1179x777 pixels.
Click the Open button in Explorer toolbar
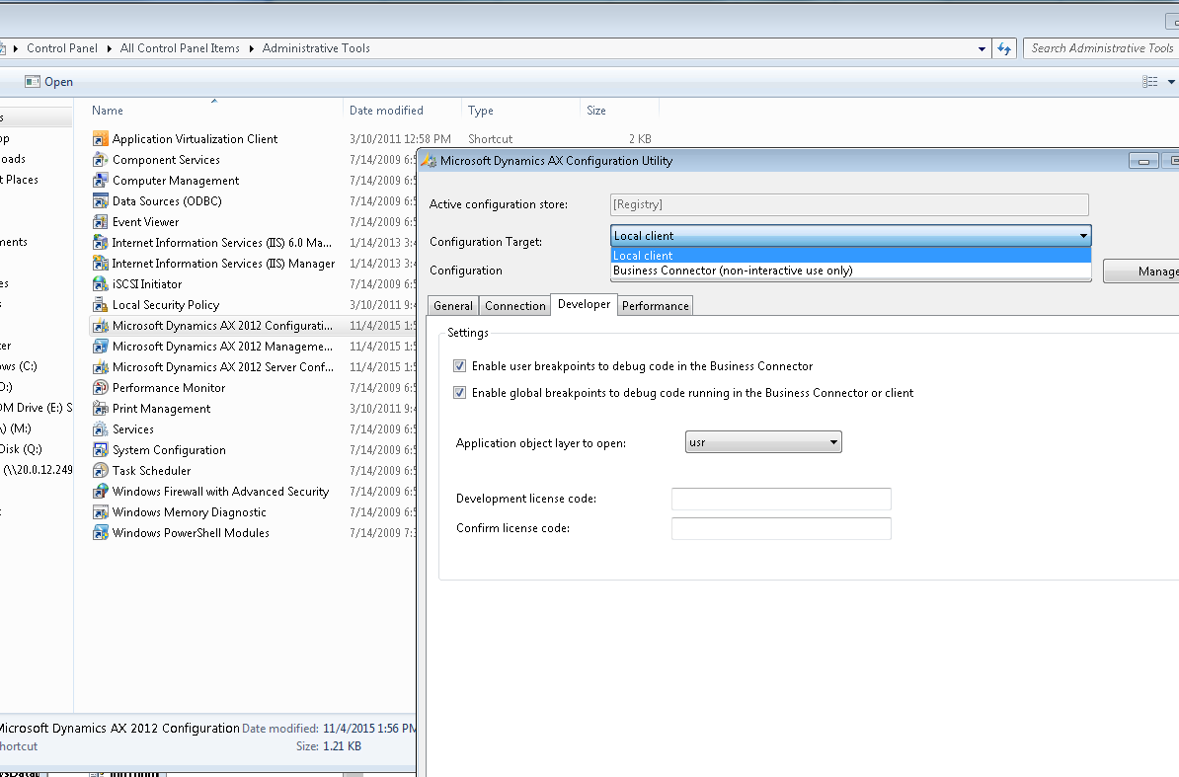coord(49,82)
